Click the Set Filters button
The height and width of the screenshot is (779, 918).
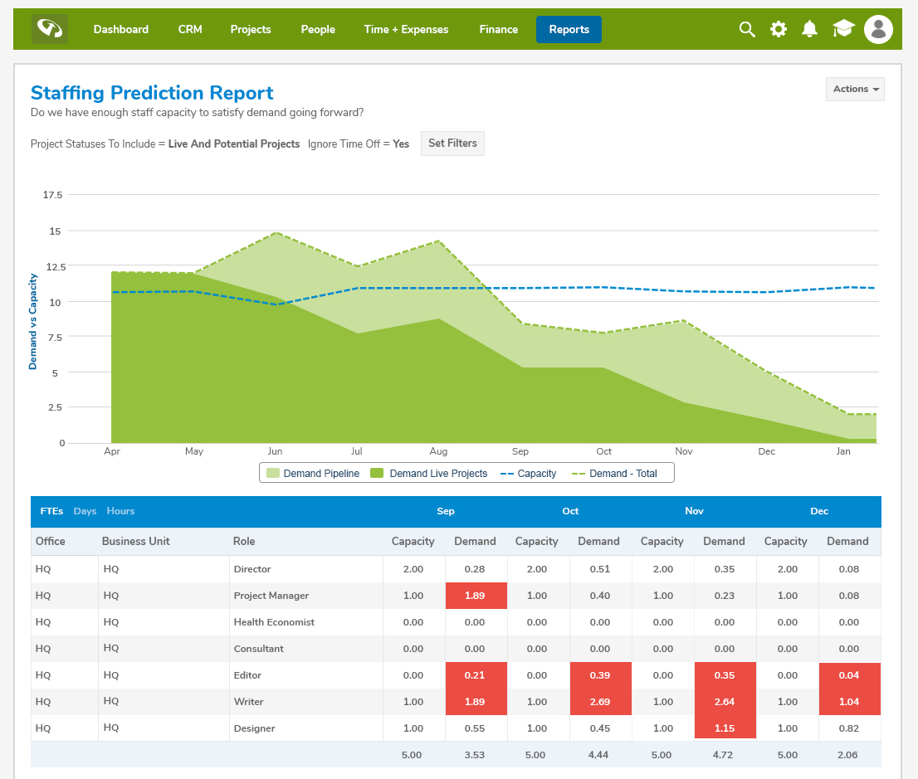point(452,143)
